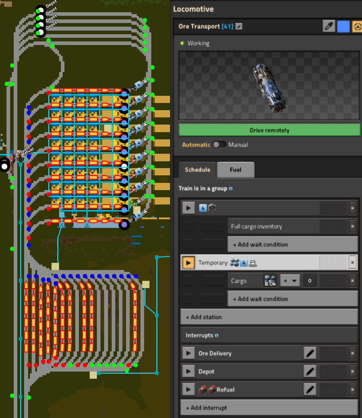The width and height of the screenshot is (362, 418).
Task: Trigger the Ore Delivery interrupt arrow
Action: tap(188, 353)
